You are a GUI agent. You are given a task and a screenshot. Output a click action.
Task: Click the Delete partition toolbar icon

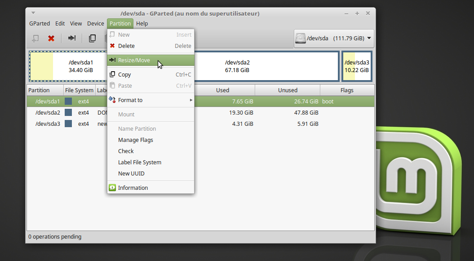pyautogui.click(x=51, y=39)
